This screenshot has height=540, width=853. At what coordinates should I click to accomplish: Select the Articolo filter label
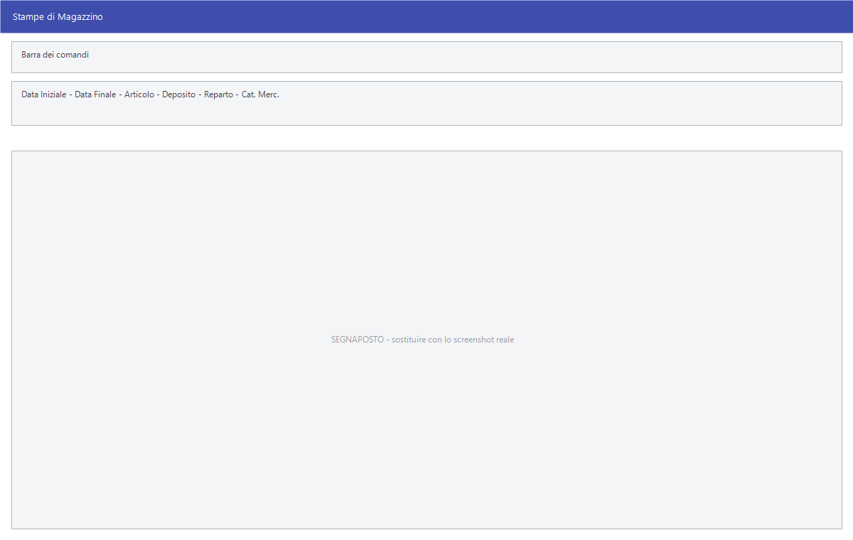click(139, 94)
